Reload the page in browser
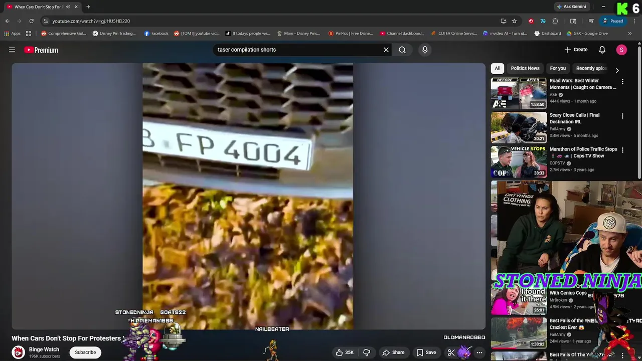Viewport: 642px width, 361px height. (x=31, y=21)
